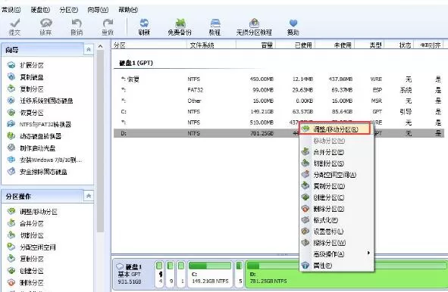Sort by the 状态 column header
Image resolution: width=448 pixels, height=292 pixels.
click(x=399, y=45)
